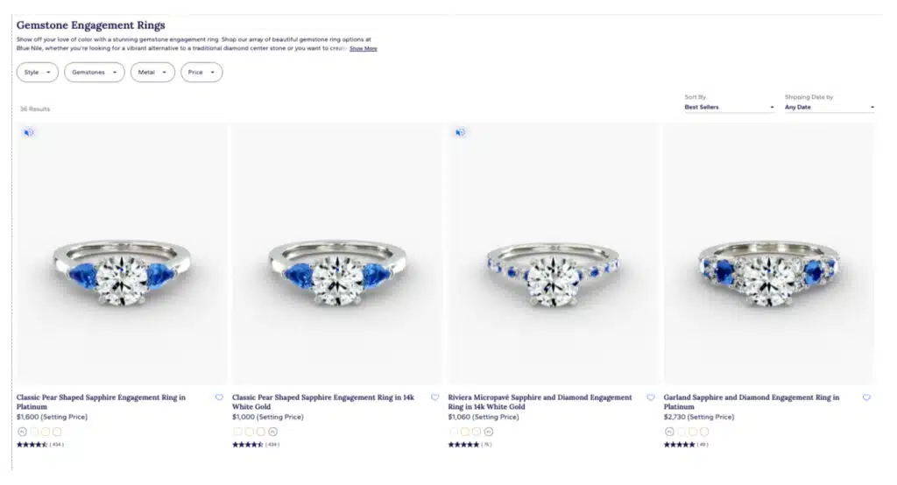Save Garland Sapphire ring with heart icon
This screenshot has width=897, height=485.
point(866,397)
